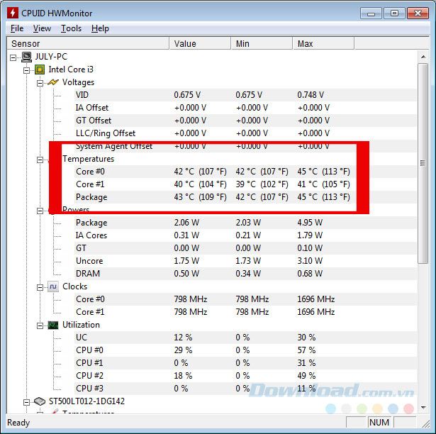Click the Min column header

262,44
